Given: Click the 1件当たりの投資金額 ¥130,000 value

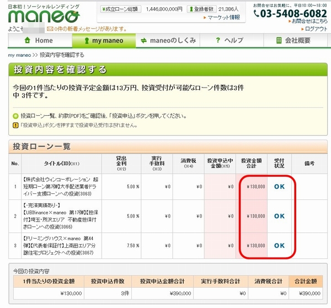Looking at the screenshot, I should pos(71,293).
